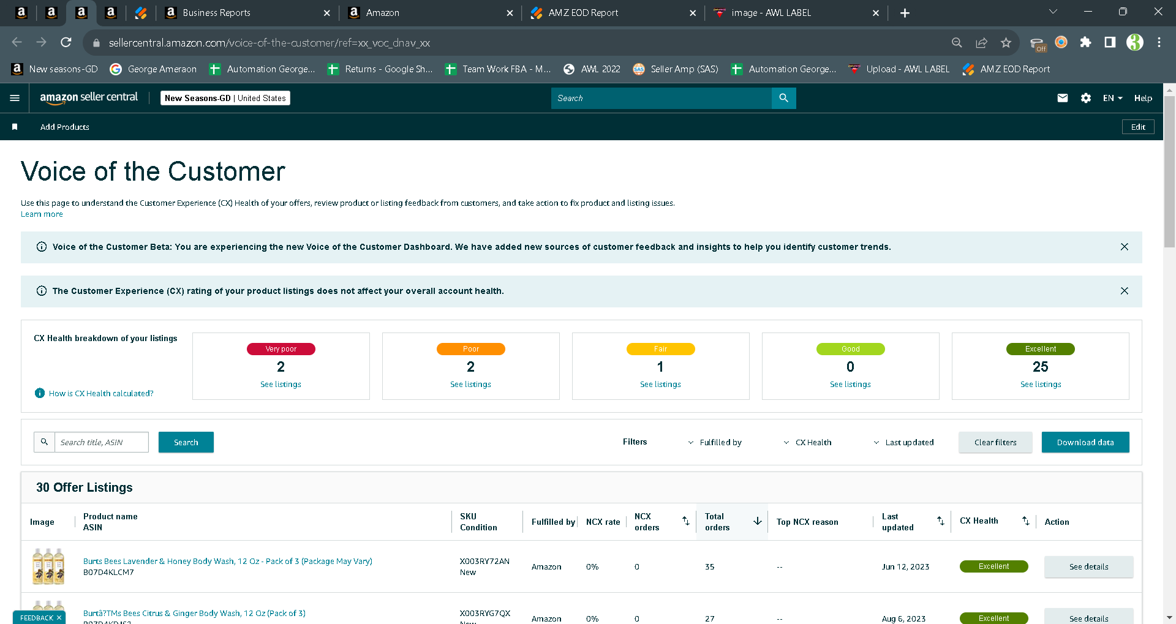1176x624 pixels.
Task: Close the CX rating account health banner
Action: coord(1125,291)
